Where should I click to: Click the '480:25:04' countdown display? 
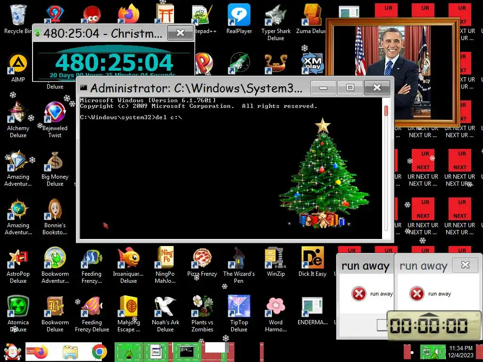tap(114, 63)
